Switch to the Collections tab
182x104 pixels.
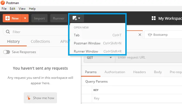40,41
